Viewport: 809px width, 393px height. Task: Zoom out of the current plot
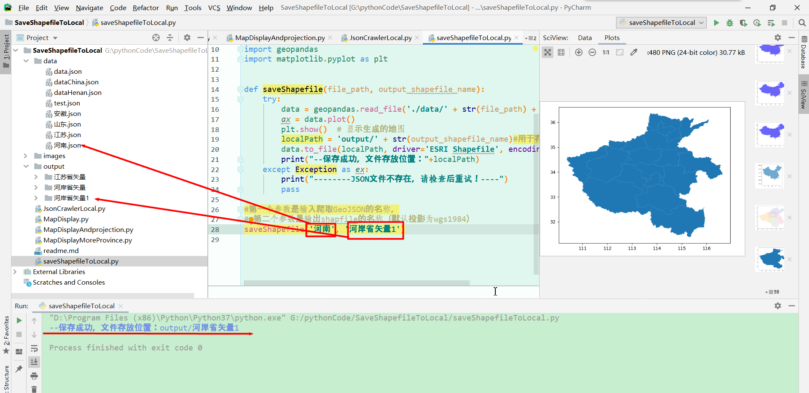[592, 52]
